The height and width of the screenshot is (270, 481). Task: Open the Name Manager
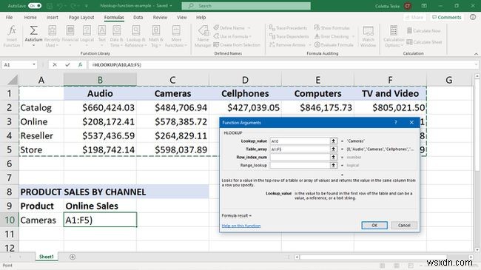pyautogui.click(x=203, y=36)
